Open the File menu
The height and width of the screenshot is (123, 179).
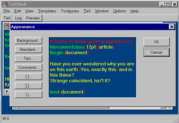click(x=6, y=11)
